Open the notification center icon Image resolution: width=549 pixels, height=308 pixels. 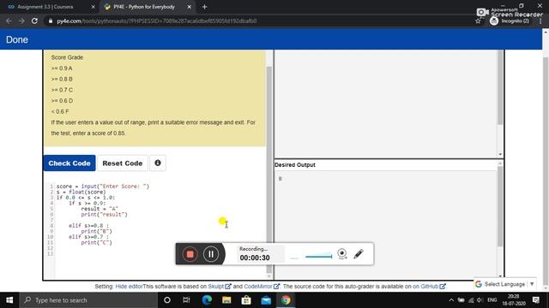point(535,300)
